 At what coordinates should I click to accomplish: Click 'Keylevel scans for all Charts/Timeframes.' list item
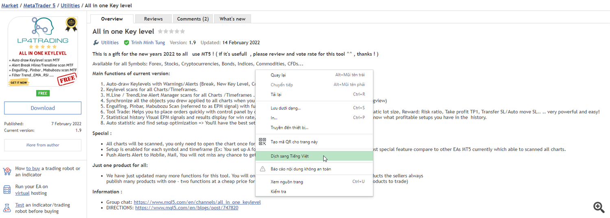(152, 89)
